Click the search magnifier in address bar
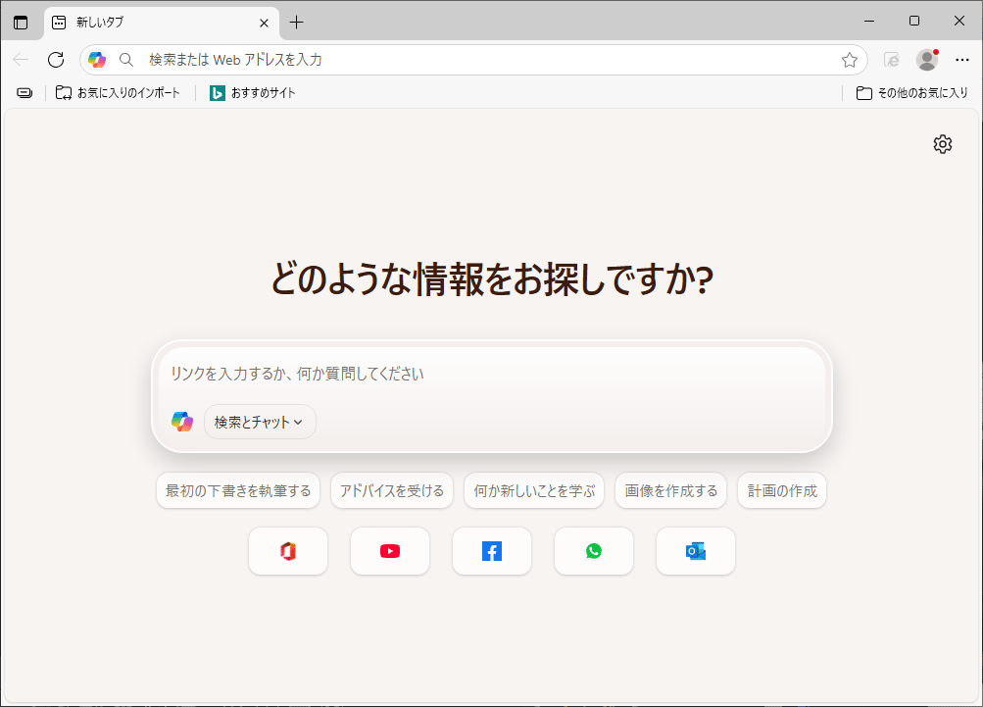Image resolution: width=983 pixels, height=707 pixels. click(x=126, y=60)
